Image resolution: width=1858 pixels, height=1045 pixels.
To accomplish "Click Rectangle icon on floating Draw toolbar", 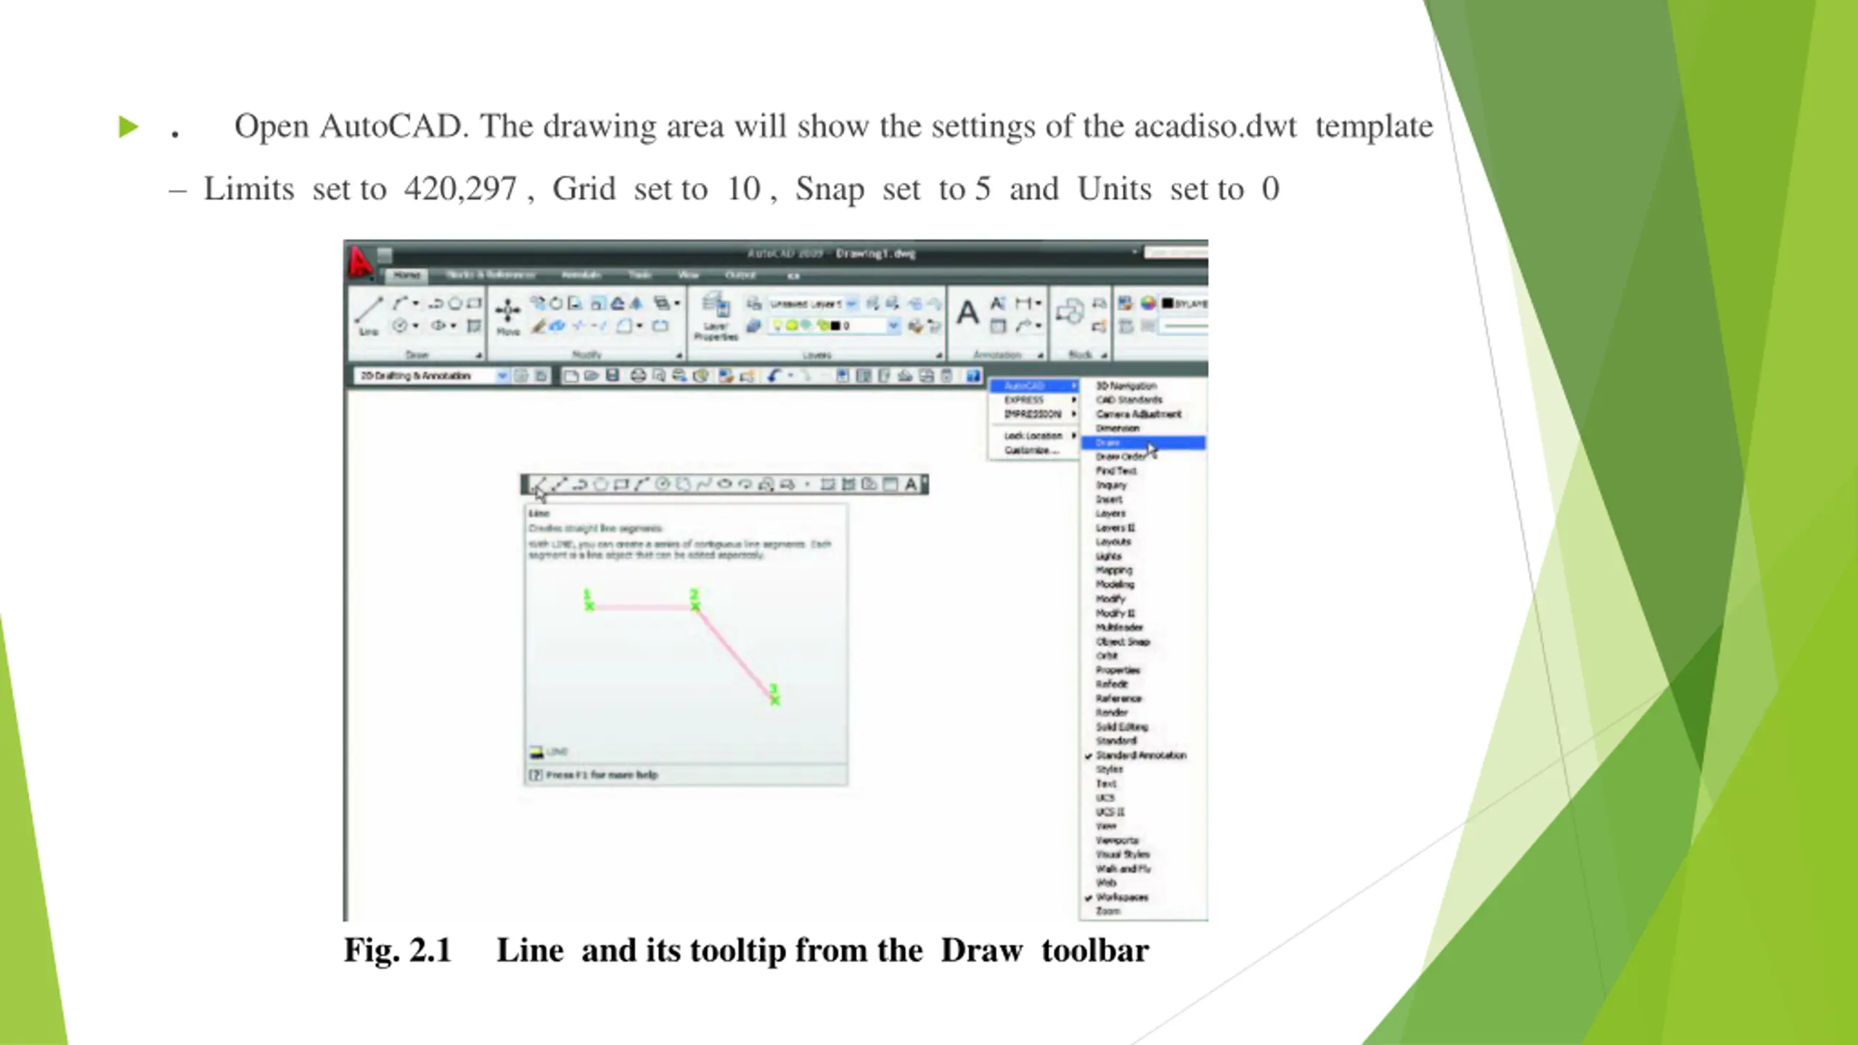I will 621,484.
